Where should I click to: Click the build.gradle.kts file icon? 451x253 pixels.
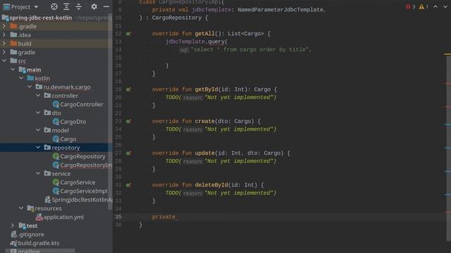pos(13,243)
